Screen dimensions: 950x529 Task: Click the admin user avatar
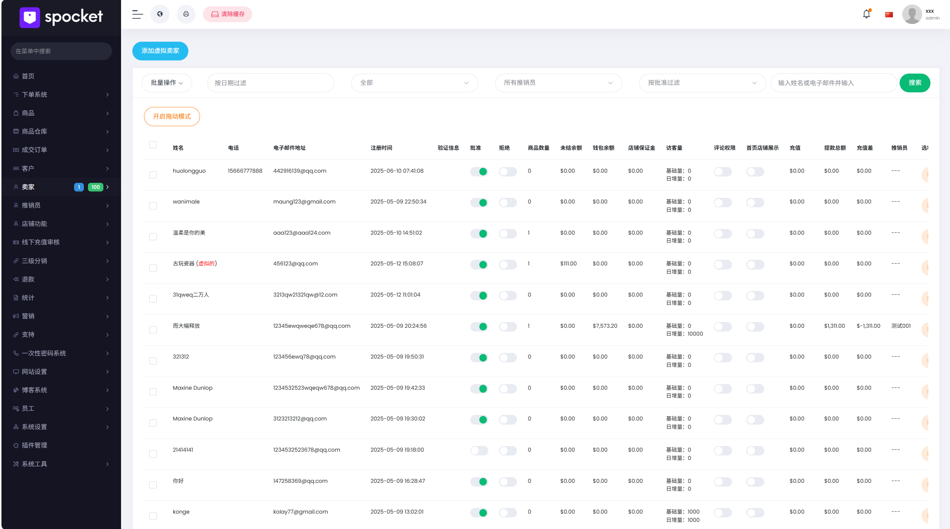tap(912, 15)
